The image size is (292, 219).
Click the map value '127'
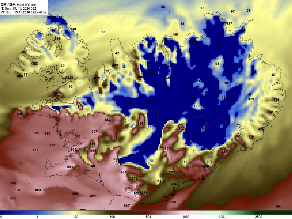229,23
